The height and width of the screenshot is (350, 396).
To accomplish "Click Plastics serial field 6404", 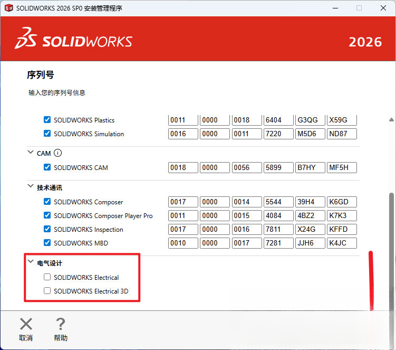I will (x=278, y=120).
